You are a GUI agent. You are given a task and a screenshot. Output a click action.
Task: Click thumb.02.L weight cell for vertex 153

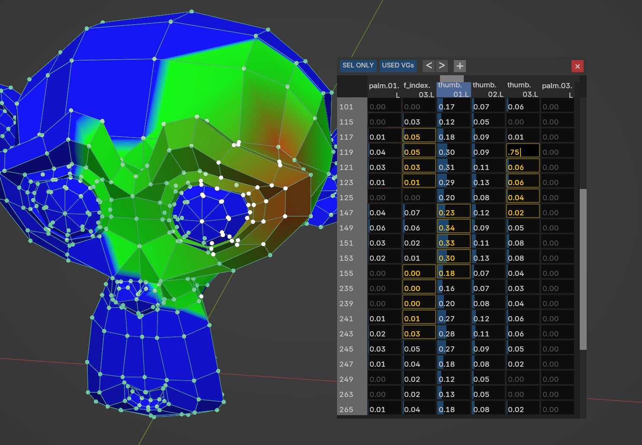(488, 258)
